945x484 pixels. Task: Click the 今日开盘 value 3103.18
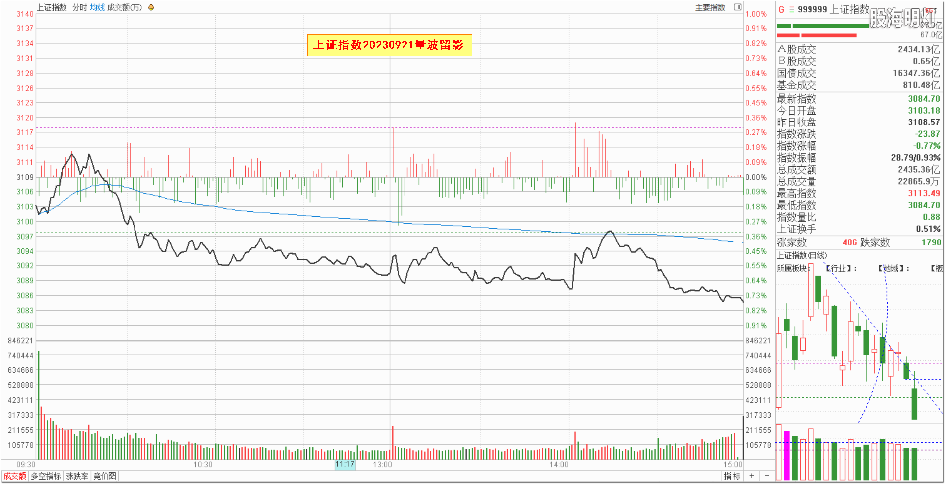tap(924, 111)
